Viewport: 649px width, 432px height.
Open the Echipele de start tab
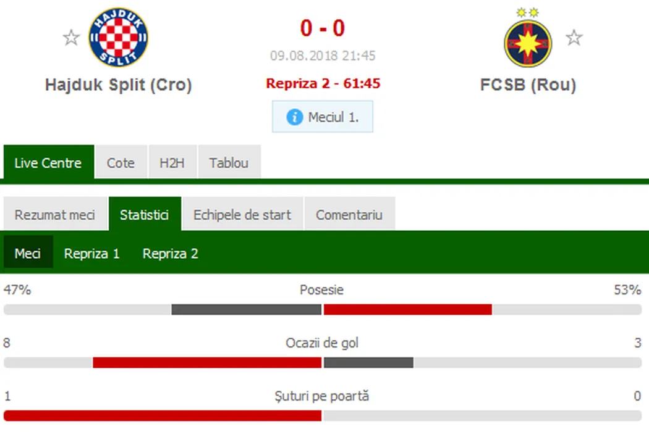tap(242, 215)
